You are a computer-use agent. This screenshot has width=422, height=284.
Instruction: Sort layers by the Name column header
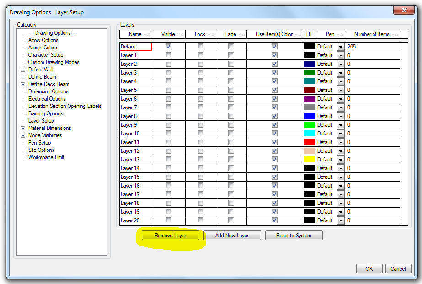136,34
